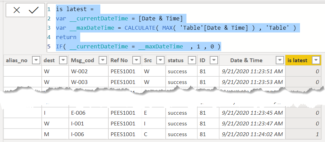Open the alias_no column filter dropdown
The width and height of the screenshot is (325, 142).
click(36, 60)
